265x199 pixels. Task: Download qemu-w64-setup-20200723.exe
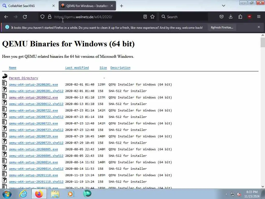(33, 123)
